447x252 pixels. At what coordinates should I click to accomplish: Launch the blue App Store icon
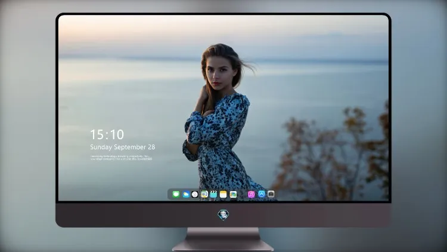[x=262, y=194]
